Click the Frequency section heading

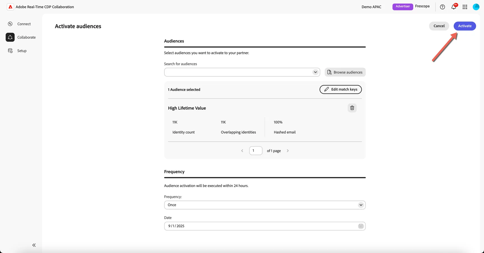[x=174, y=172]
